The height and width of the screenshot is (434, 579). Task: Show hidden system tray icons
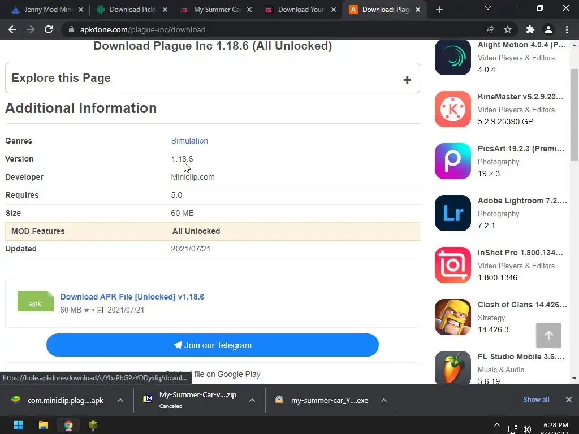pyautogui.click(x=497, y=426)
